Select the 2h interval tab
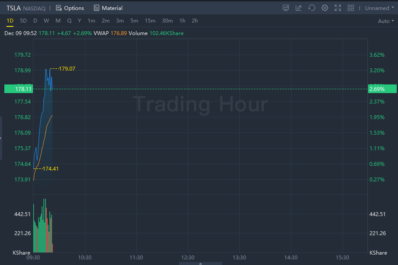398x265 pixels. (x=195, y=21)
